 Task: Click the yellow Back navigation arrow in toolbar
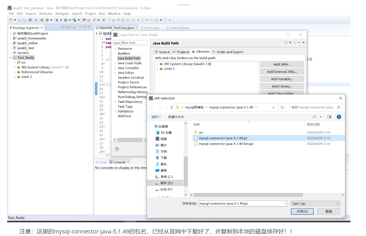click(156, 20)
